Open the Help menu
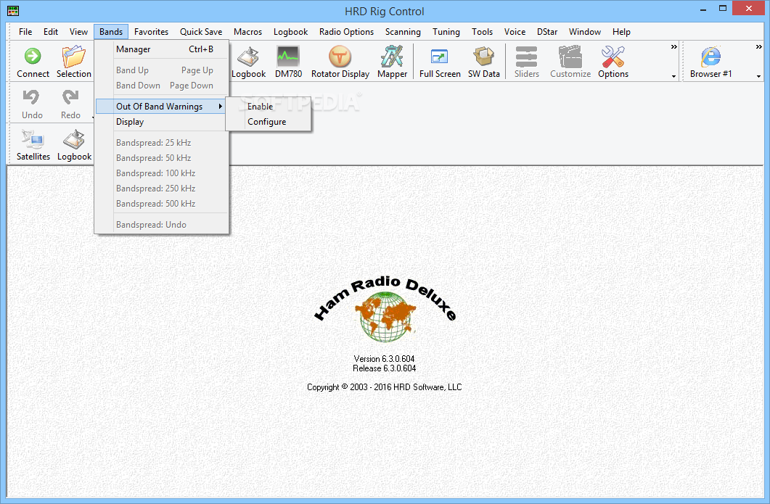Image resolution: width=770 pixels, height=504 pixels. 621,31
